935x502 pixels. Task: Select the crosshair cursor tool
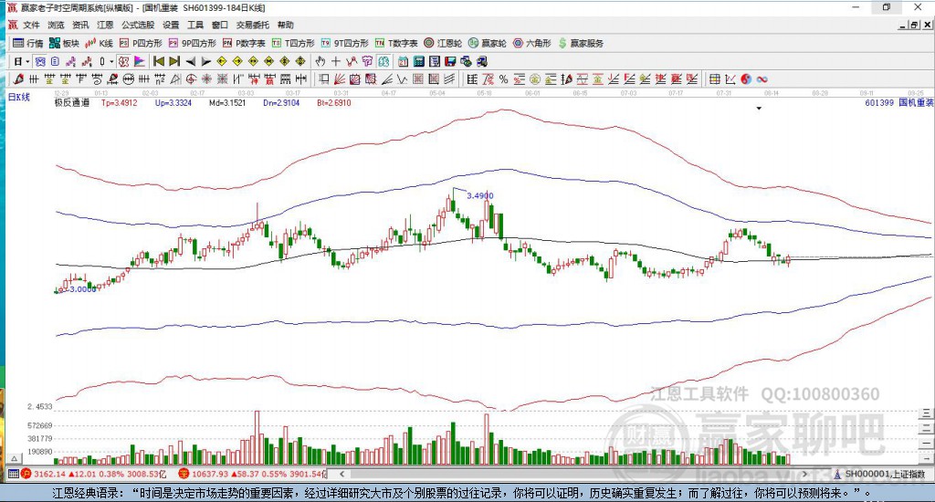coord(336,61)
